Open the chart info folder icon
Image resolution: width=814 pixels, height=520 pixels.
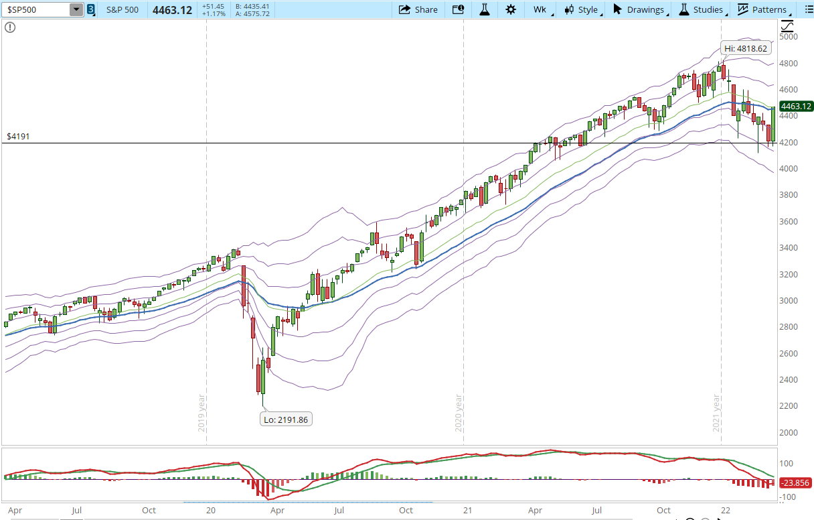click(x=459, y=9)
